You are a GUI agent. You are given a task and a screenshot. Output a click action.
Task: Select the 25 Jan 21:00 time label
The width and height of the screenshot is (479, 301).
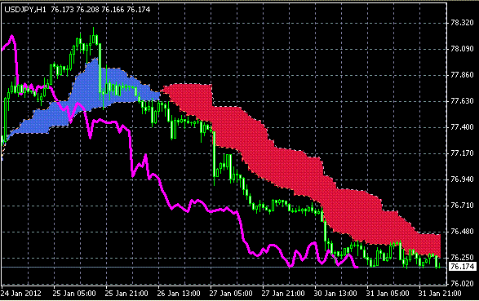click(x=126, y=294)
